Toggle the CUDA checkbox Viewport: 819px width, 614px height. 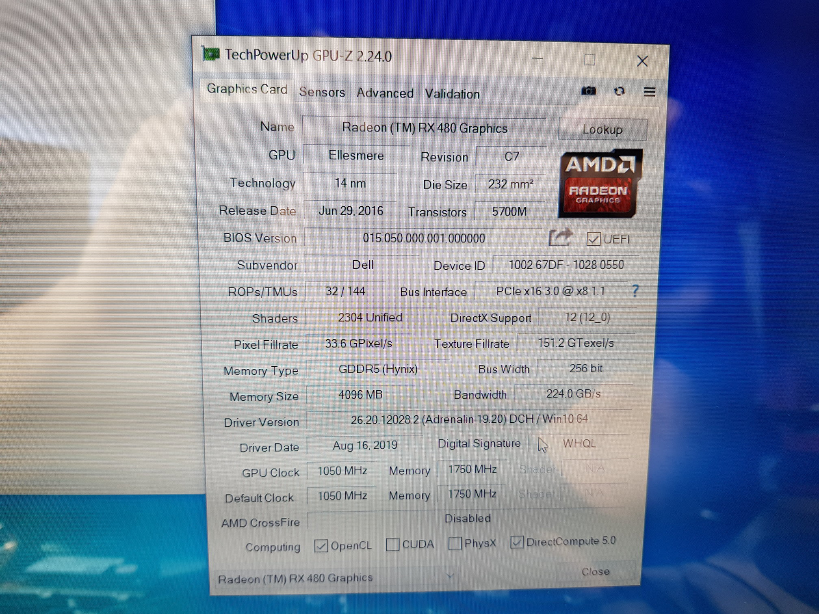392,544
